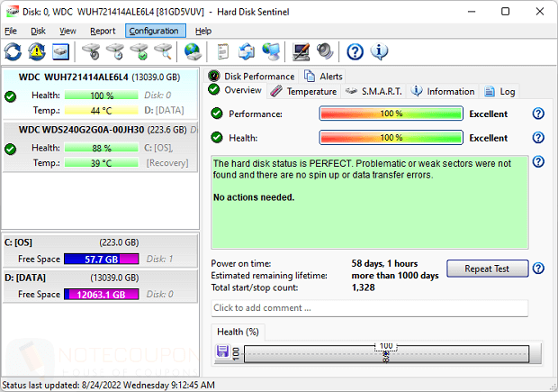Viewport: 558px width, 392px height.
Task: Open the Help menu
Action: (x=203, y=31)
